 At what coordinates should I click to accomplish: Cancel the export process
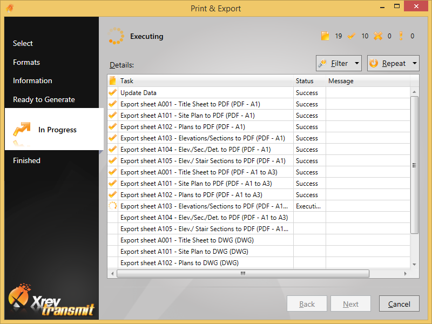(x=399, y=303)
